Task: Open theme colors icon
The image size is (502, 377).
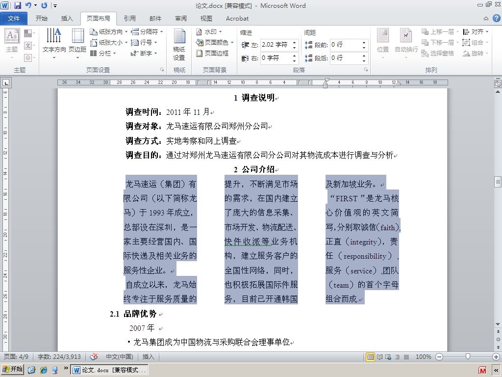Action: tap(28, 33)
